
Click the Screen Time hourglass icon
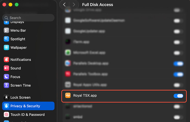click(x=6, y=85)
